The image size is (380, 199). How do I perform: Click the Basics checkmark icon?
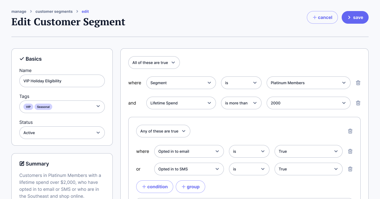[x=22, y=59]
